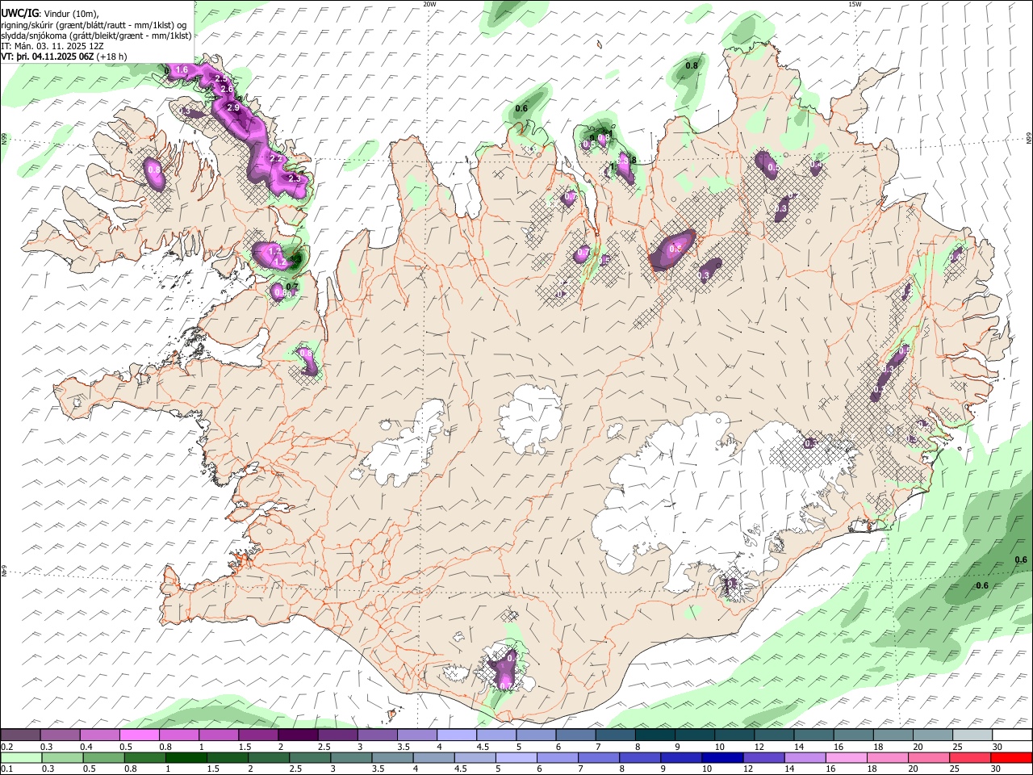Click the purple 12 mm rain legend swatch
Screen dimensions: 1033x775
tap(763, 758)
